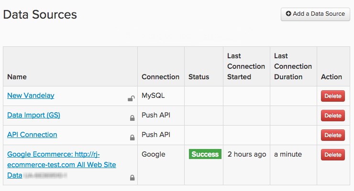Click the lock icon in Google Ecommerce row

coord(132,178)
